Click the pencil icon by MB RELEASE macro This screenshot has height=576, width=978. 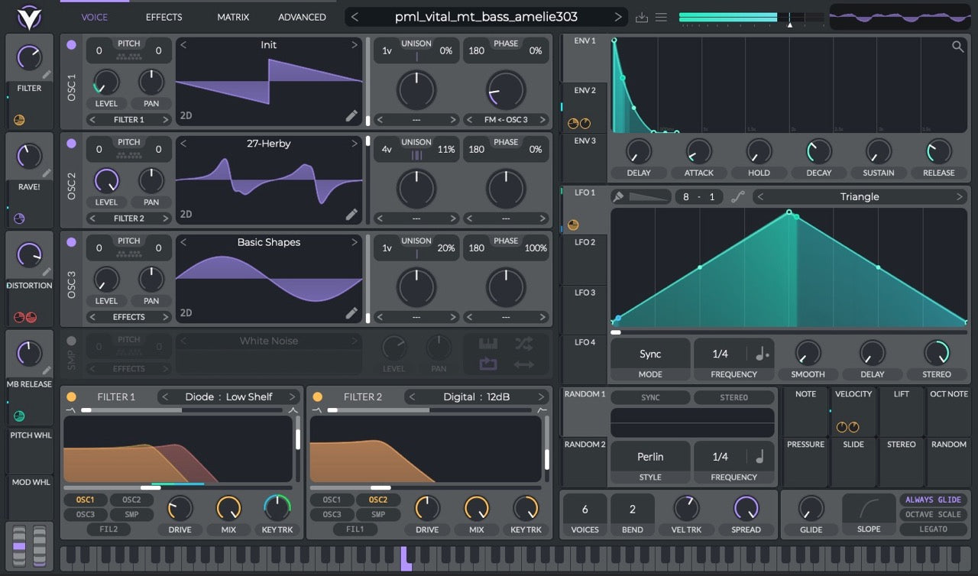[x=47, y=371]
